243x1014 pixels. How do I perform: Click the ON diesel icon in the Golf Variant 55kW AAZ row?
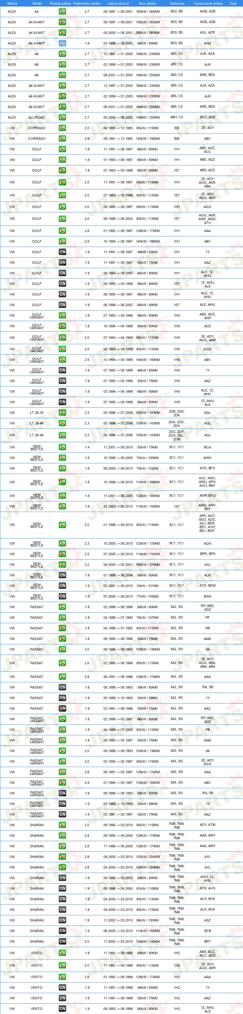point(62,381)
